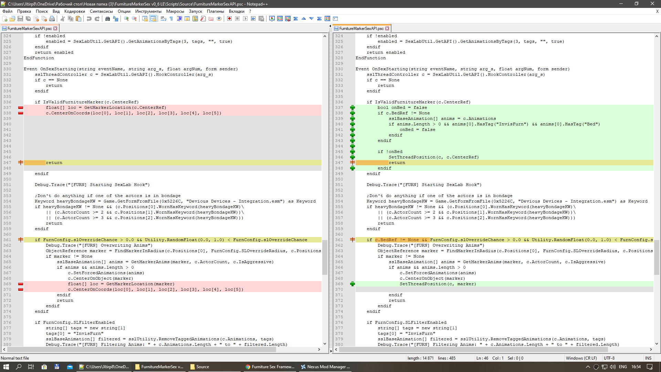
Task: Open the Синтаксисы menu
Action: click(x=101, y=11)
